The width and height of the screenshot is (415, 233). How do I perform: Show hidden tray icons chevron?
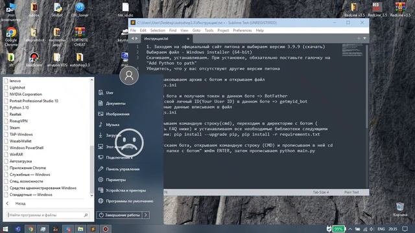tap(350, 229)
